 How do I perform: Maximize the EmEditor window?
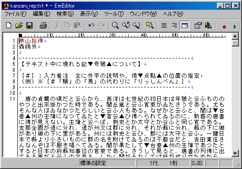(228, 6)
